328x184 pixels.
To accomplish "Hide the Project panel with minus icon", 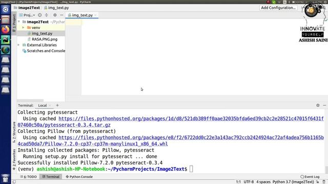I will pos(61,15).
